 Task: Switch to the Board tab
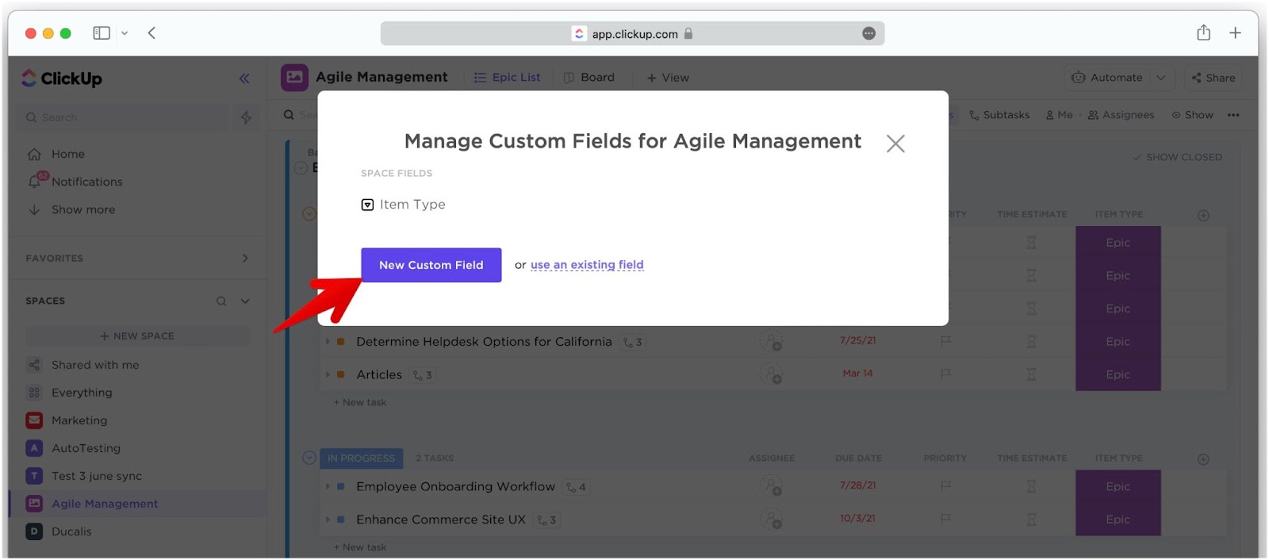(x=589, y=77)
